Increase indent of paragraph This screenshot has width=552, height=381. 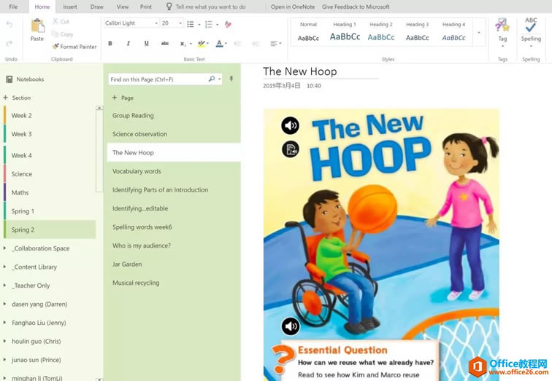[x=256, y=44]
